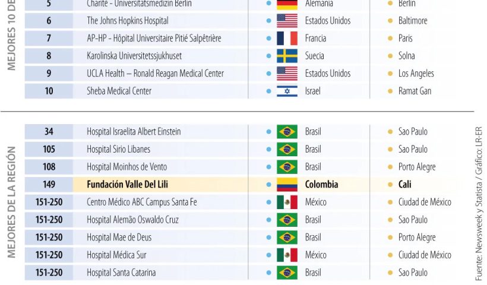The image size is (487, 285).
Task: Click the US flag in Johns Hopkins row
Action: tap(287, 21)
